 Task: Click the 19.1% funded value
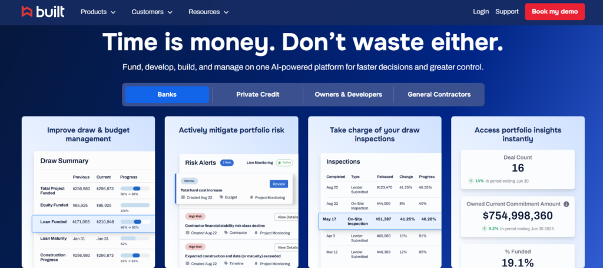tap(518, 263)
